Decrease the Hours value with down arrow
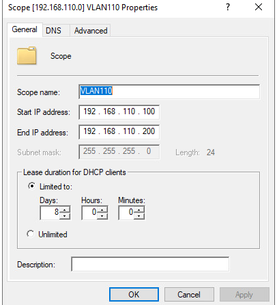 click(x=102, y=216)
